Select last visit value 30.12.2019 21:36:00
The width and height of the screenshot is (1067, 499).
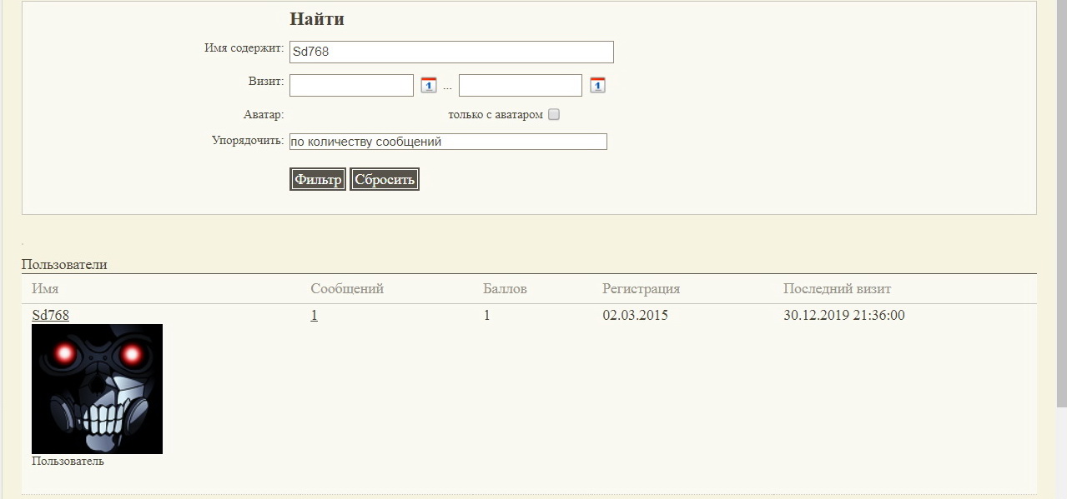point(844,315)
